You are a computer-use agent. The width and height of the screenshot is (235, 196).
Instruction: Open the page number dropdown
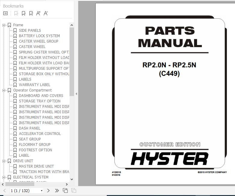[42, 191]
